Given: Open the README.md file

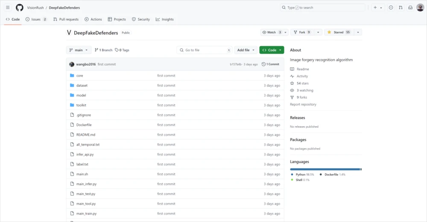Looking at the screenshot, I should click(86, 135).
